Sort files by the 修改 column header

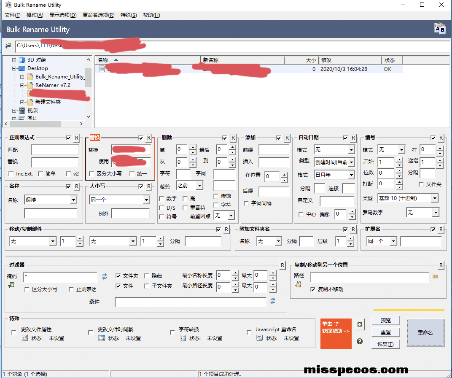tap(350, 60)
